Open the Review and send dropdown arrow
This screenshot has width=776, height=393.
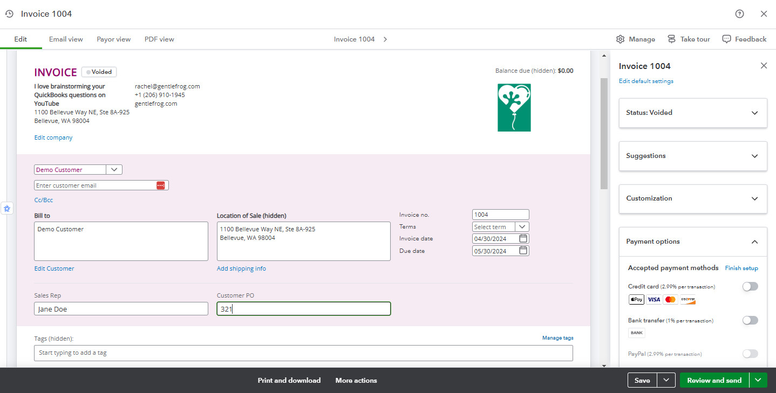coord(758,380)
